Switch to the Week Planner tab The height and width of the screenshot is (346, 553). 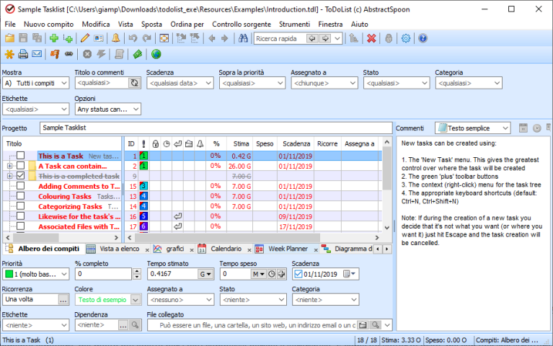[x=288, y=249]
